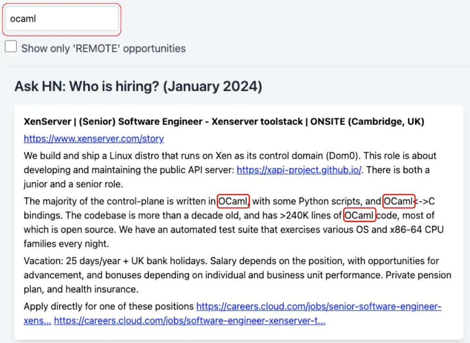Open the software-engineer-xenserver-t... careers link
Image resolution: width=470 pixels, height=343 pixels.
tap(189, 321)
